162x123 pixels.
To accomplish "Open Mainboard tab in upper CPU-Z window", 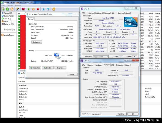I will tap(99, 13).
